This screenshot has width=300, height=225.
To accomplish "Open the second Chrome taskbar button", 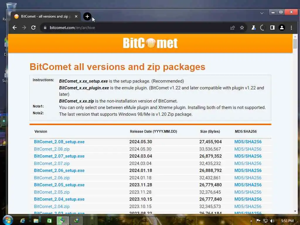I will pos(76,221).
